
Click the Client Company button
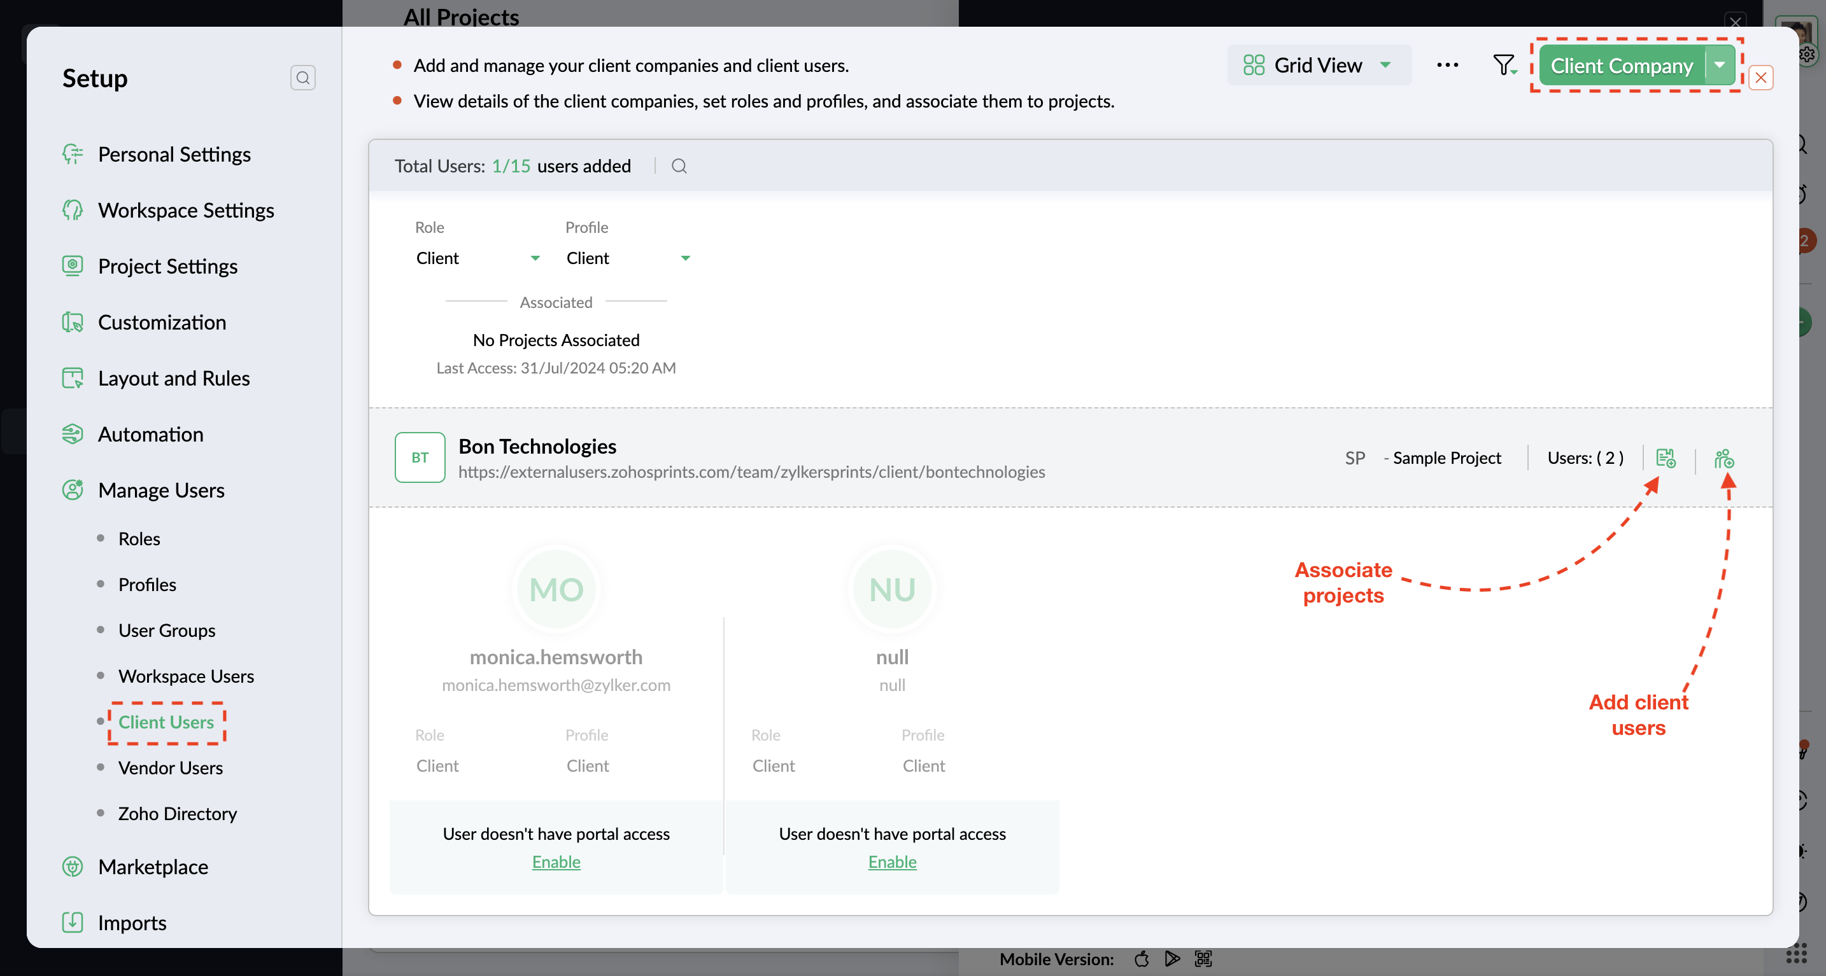[x=1621, y=65]
